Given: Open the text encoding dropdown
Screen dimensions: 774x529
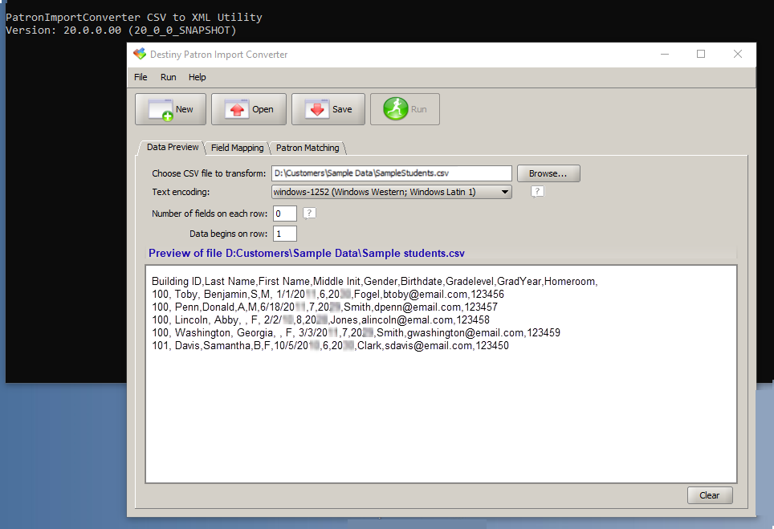Looking at the screenshot, I should pyautogui.click(x=506, y=191).
